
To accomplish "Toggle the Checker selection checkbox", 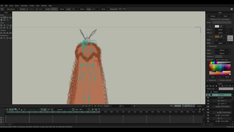I will tap(218, 80).
